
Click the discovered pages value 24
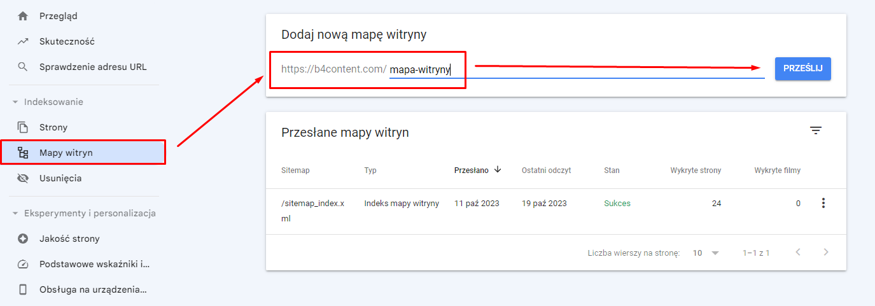pyautogui.click(x=717, y=204)
